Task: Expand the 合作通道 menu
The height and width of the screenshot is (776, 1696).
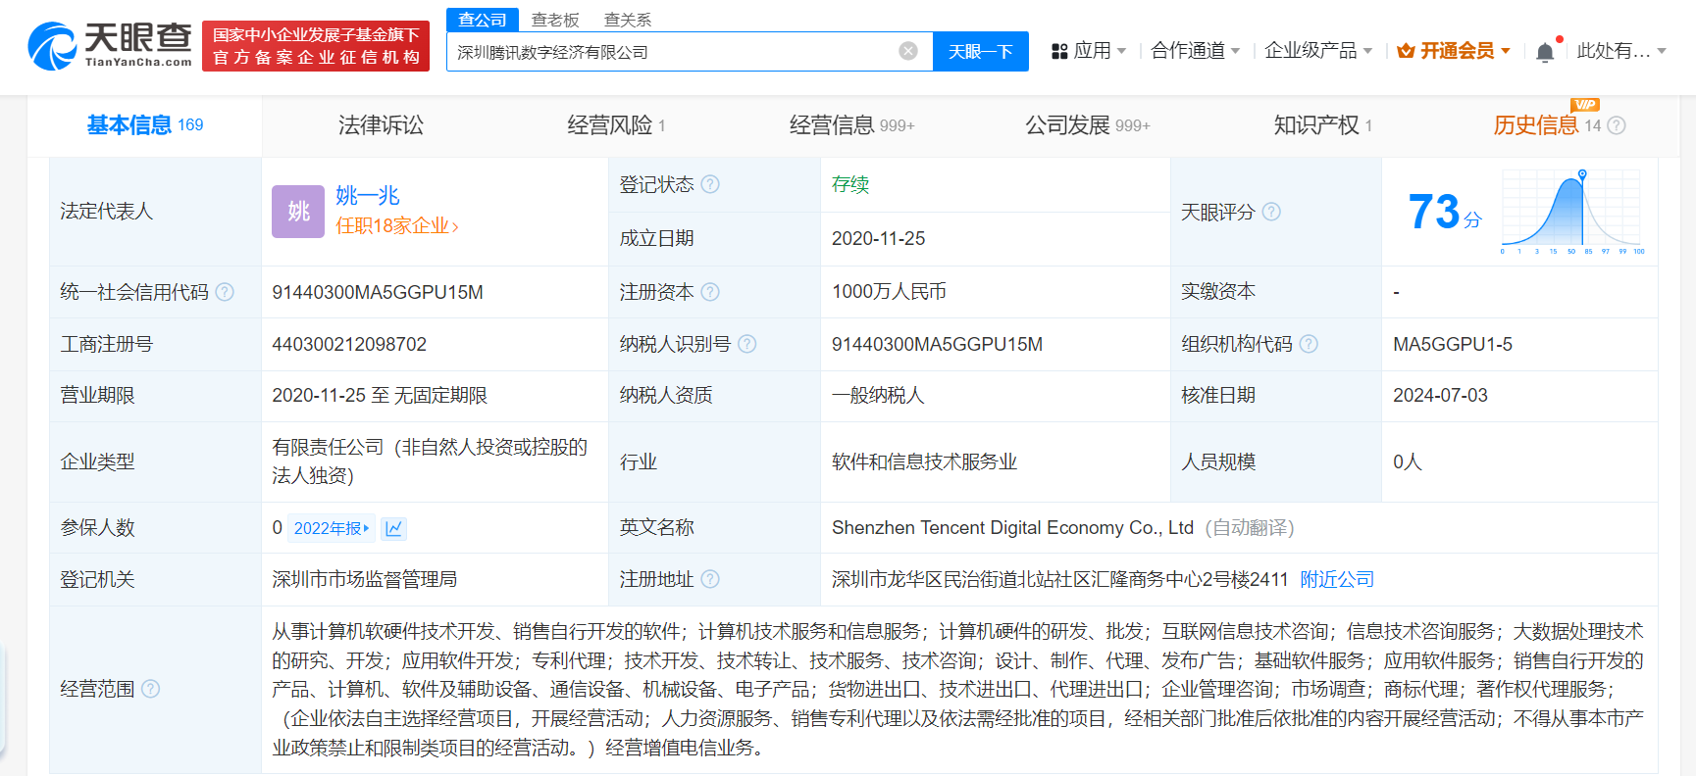Action: pos(1196,51)
